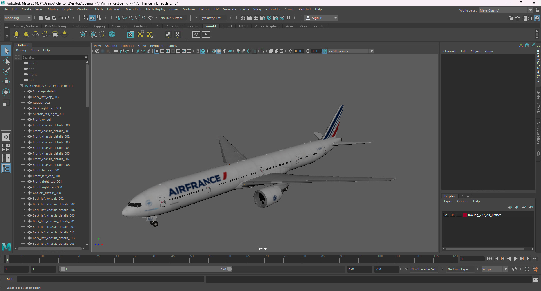Click the Undo arrow icon
541x291 pixels.
pyautogui.click(x=61, y=18)
